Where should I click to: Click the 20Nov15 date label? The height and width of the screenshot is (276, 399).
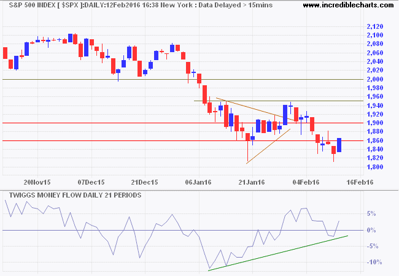tap(37, 182)
